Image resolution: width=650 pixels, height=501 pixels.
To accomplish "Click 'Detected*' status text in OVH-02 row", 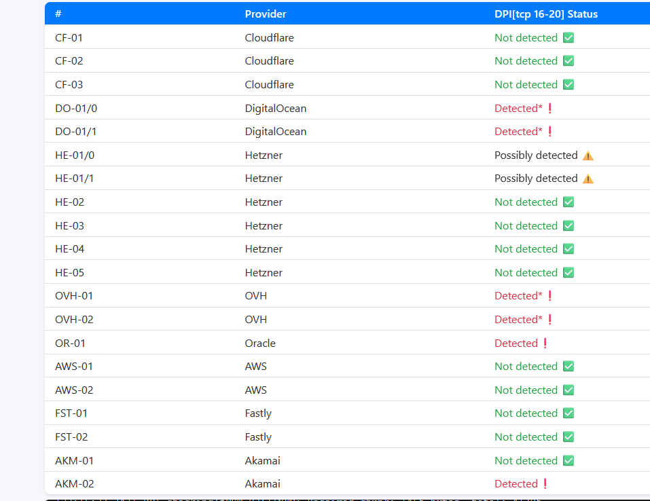I will (518, 320).
